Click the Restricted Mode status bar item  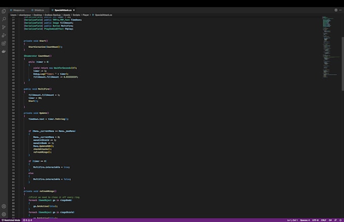click(x=11, y=220)
